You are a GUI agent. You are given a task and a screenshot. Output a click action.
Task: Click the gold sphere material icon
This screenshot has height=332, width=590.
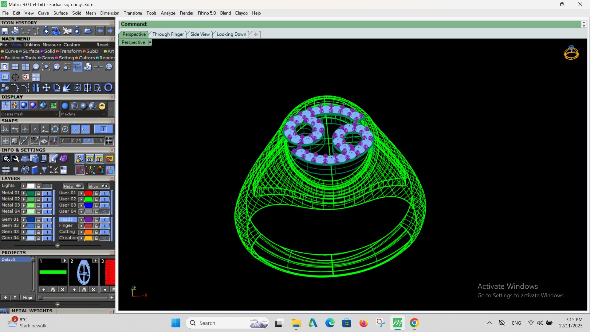[102, 106]
